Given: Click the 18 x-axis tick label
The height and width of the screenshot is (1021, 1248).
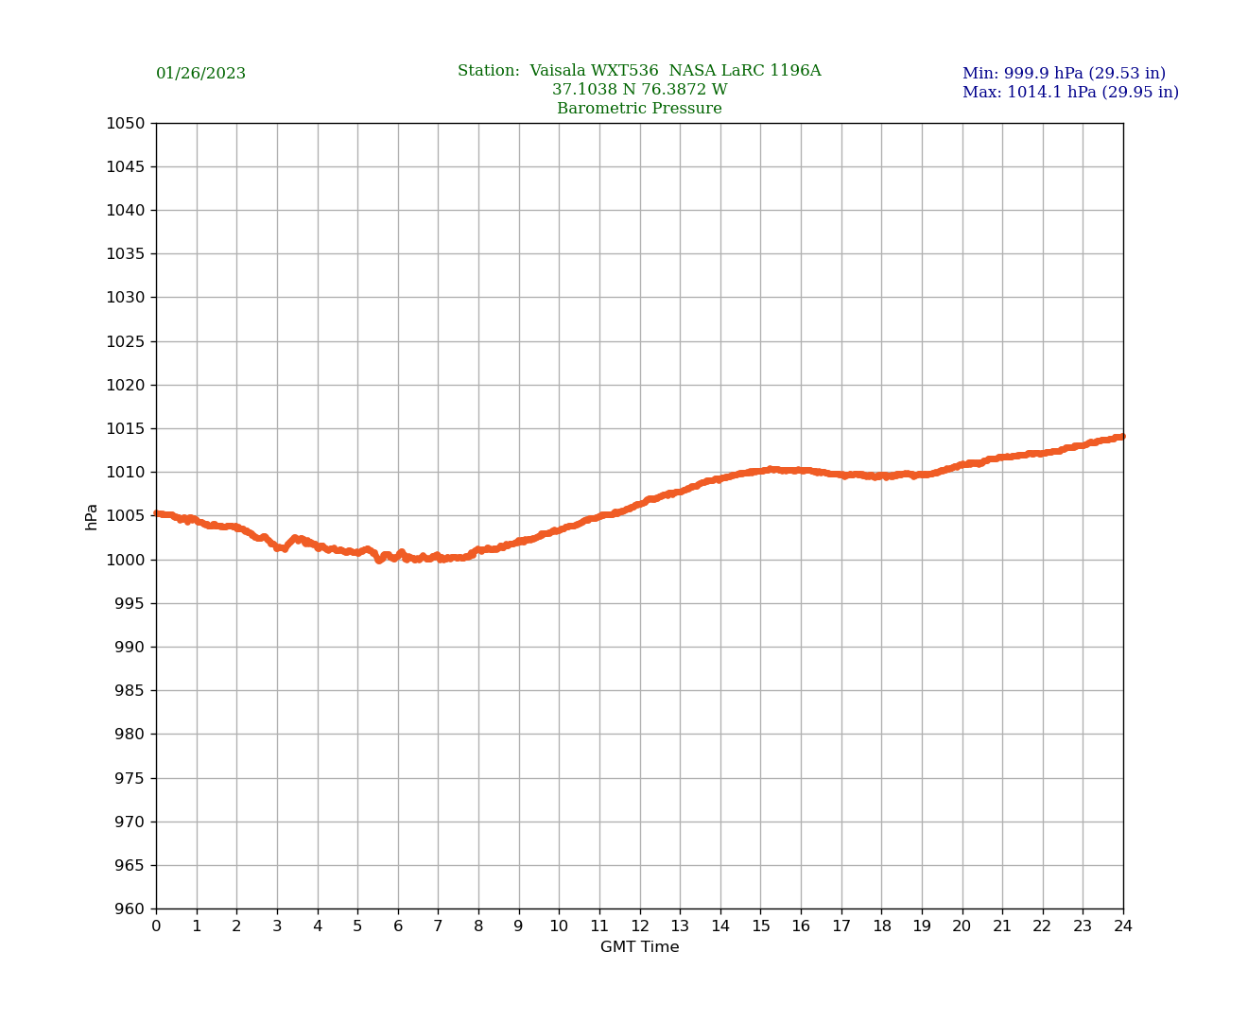Looking at the screenshot, I should coord(881,926).
